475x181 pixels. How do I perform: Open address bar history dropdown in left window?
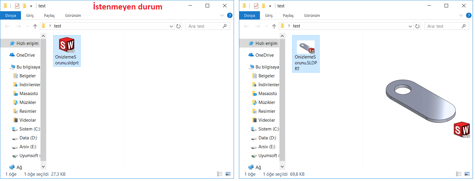pyautogui.click(x=171, y=26)
